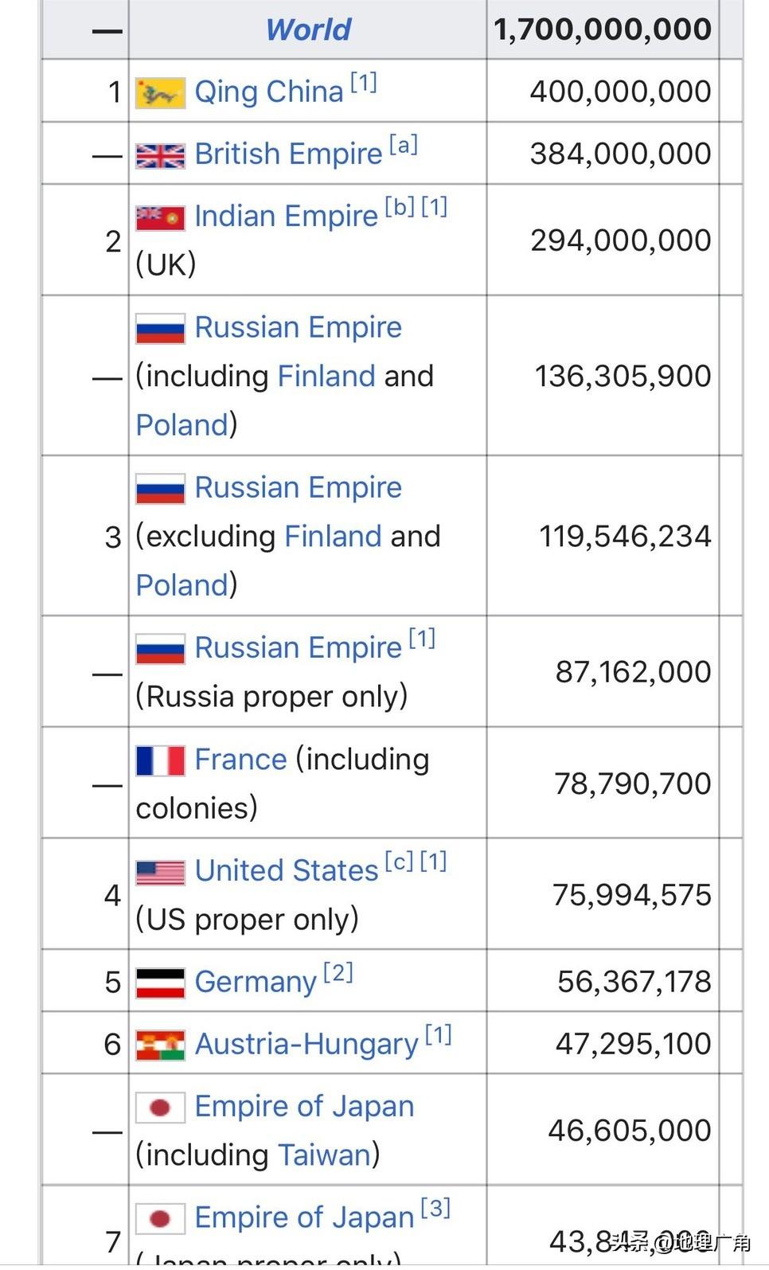Image resolution: width=769 pixels, height=1270 pixels.
Task: Open the Qing China article link
Action: coord(268,92)
